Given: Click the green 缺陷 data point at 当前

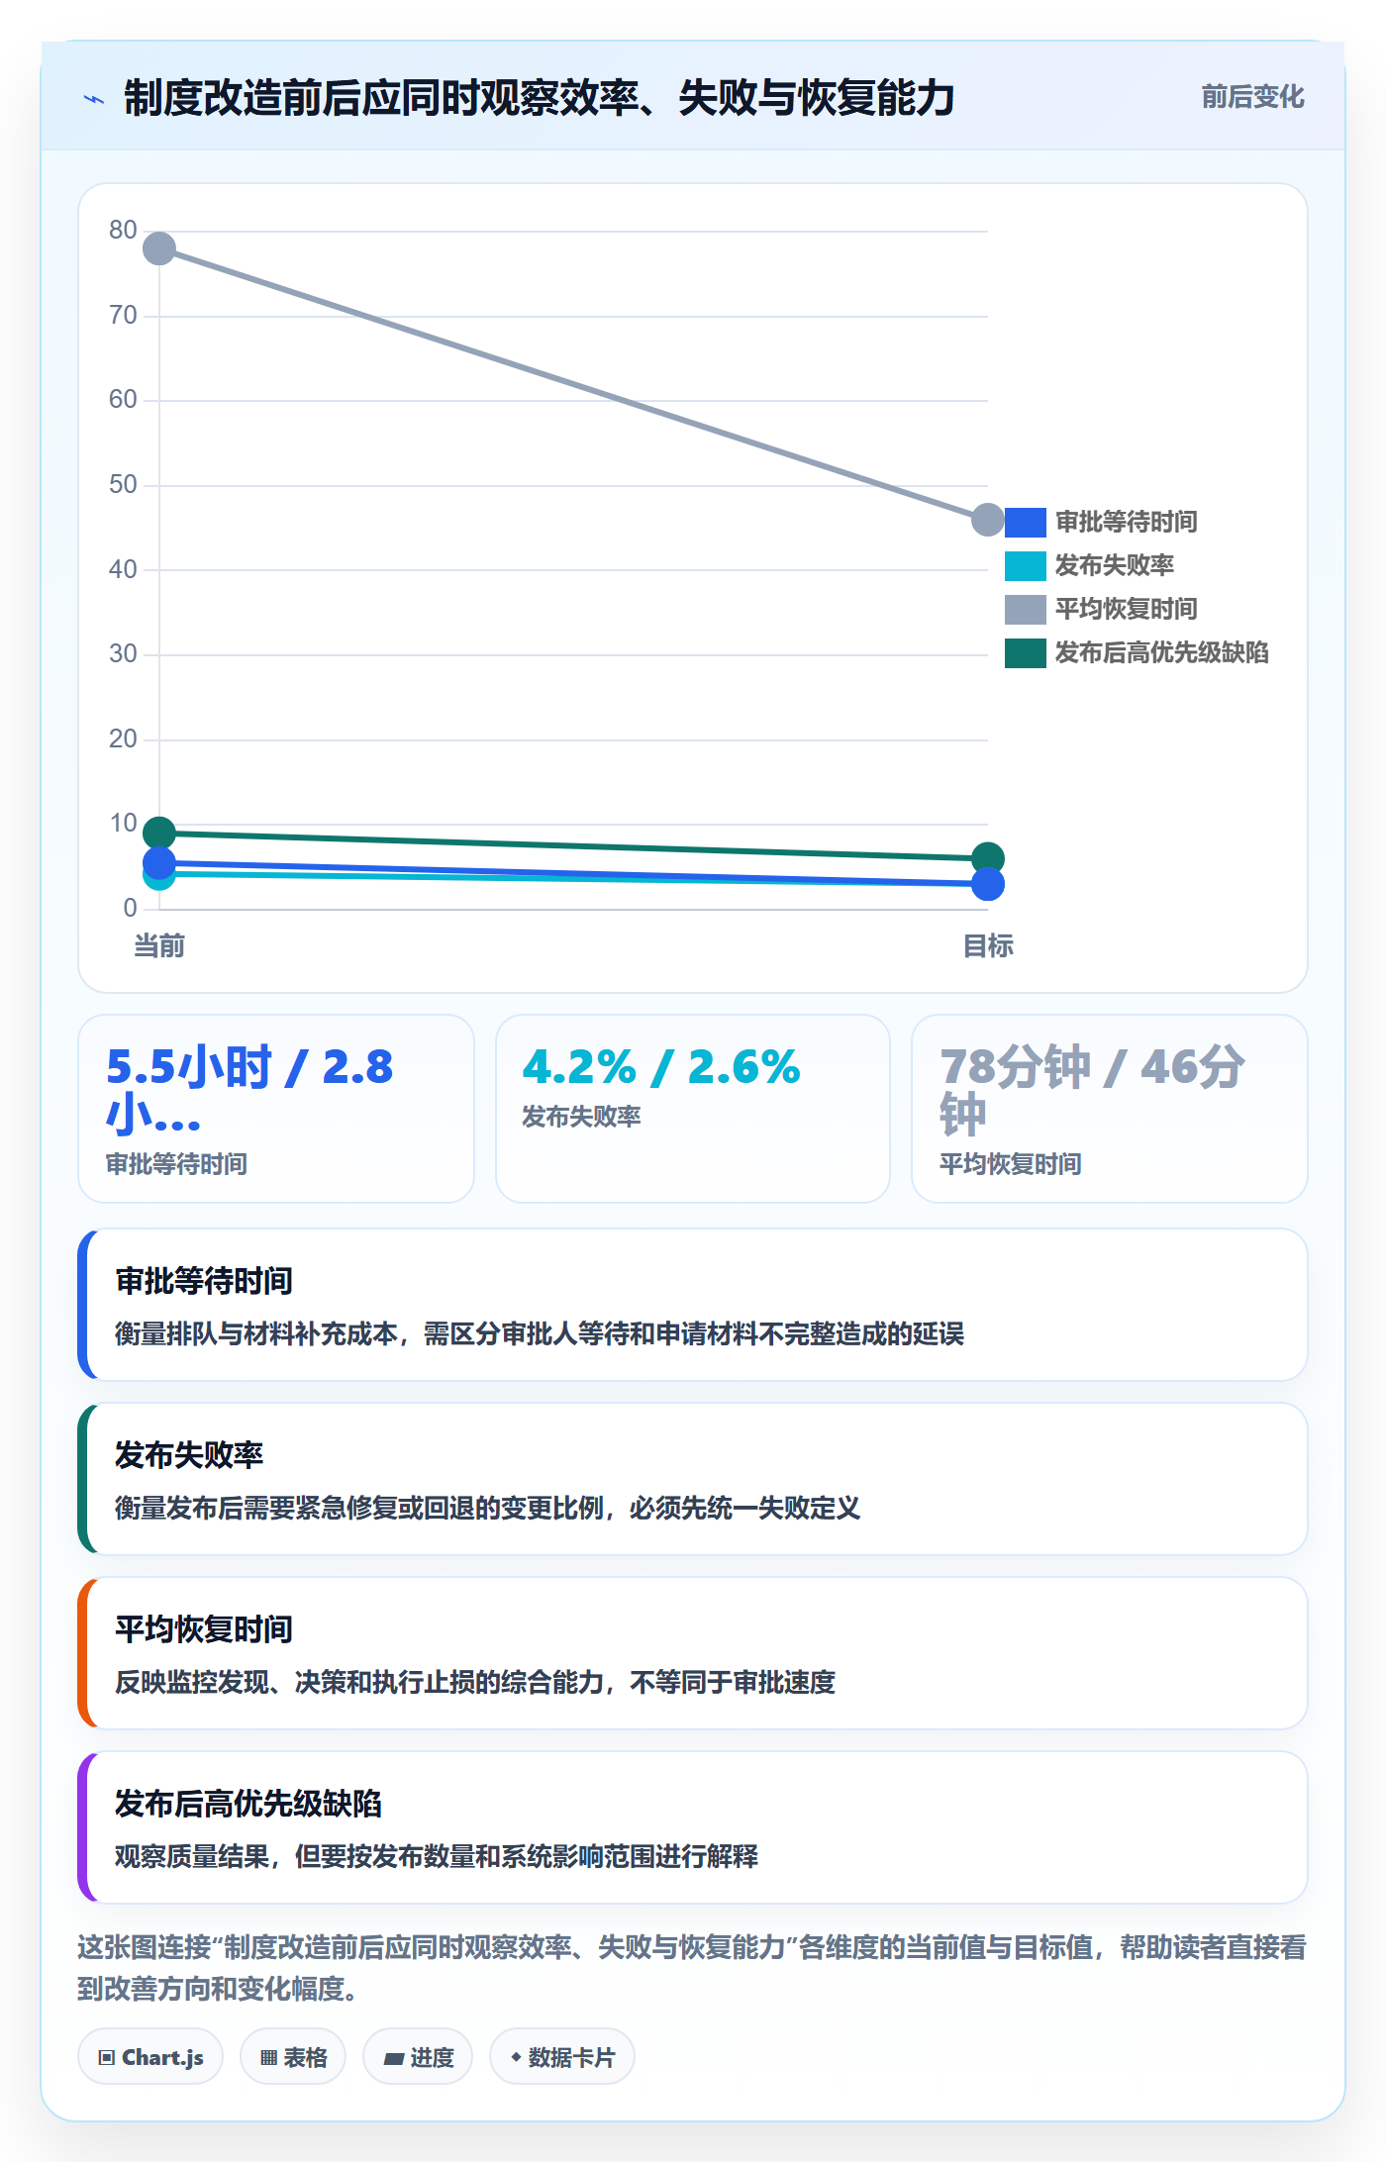Looking at the screenshot, I should click(x=159, y=833).
